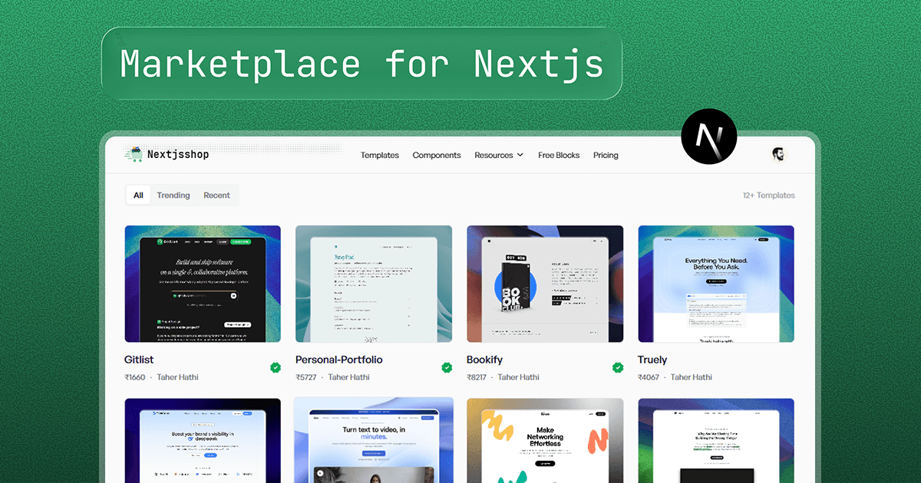Open the Components nav item
This screenshot has width=921, height=483.
(436, 155)
